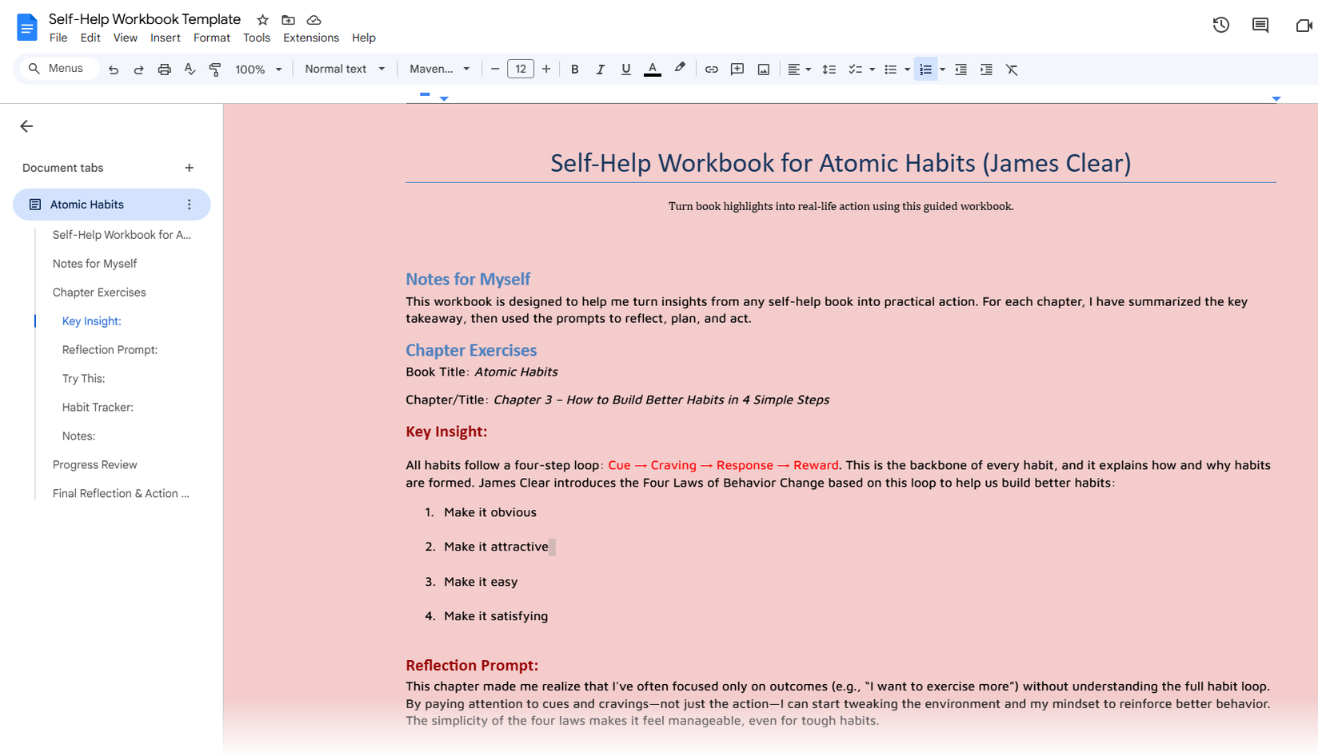The image size is (1318, 756).
Task: Check the cloud document status icon
Action: click(314, 20)
